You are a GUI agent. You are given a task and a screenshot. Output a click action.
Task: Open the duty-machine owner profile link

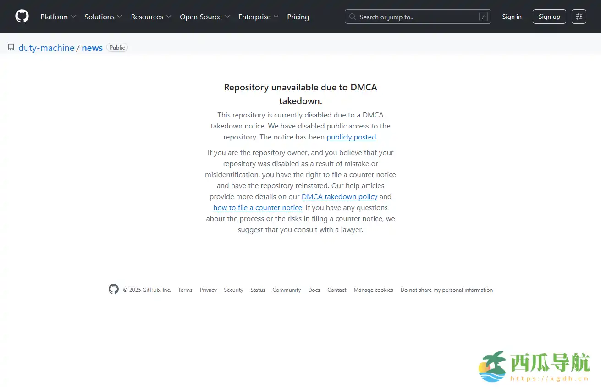click(46, 48)
